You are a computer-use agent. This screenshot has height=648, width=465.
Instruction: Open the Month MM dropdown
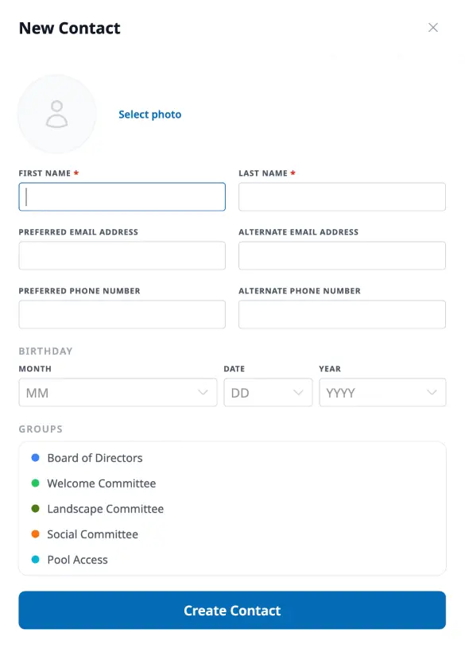[x=118, y=392]
